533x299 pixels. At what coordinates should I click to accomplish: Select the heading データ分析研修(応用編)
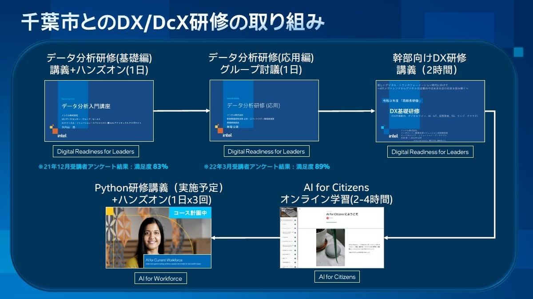[261, 58]
